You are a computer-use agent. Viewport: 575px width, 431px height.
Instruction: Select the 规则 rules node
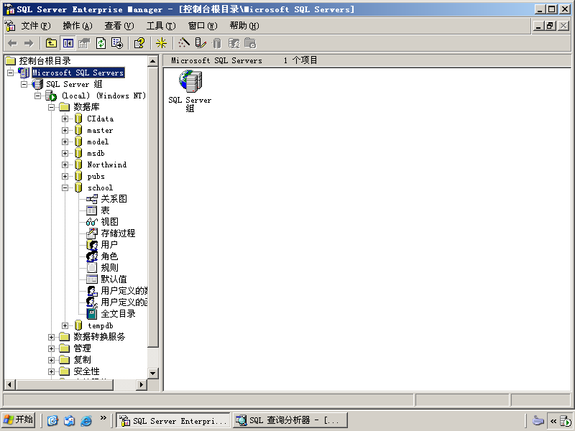coord(109,267)
